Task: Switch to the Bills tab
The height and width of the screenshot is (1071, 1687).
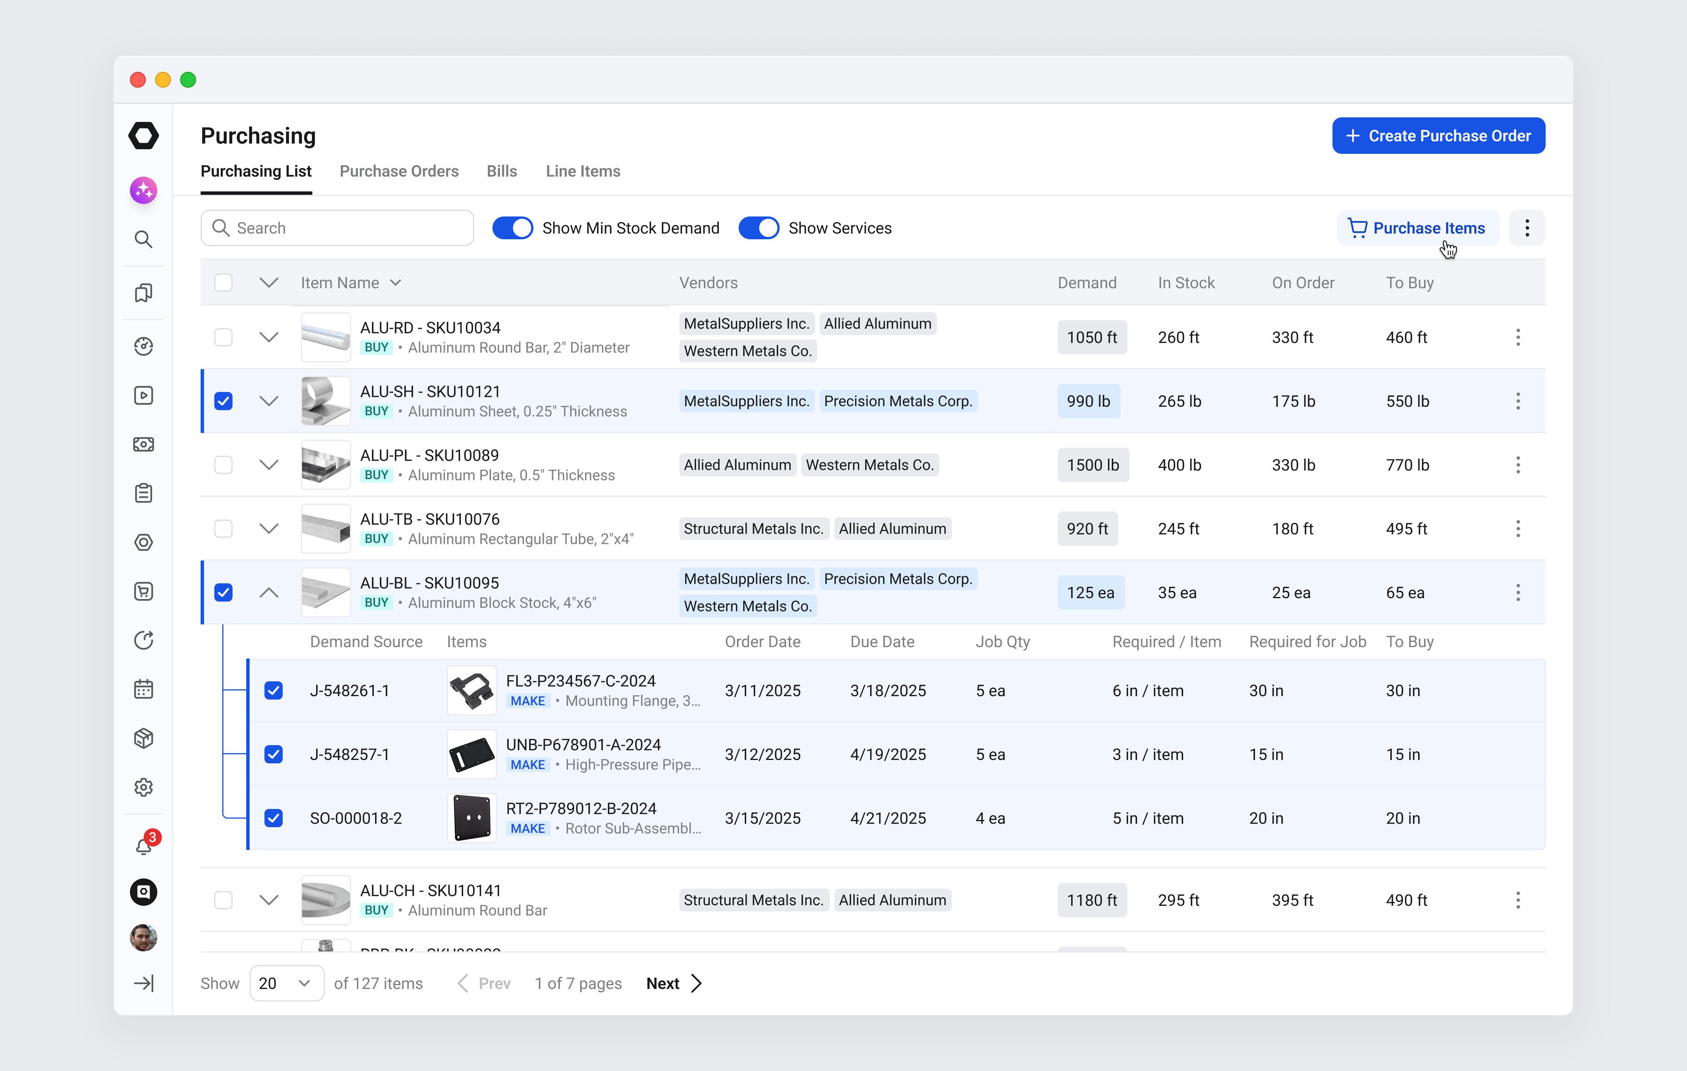Action: point(502,171)
